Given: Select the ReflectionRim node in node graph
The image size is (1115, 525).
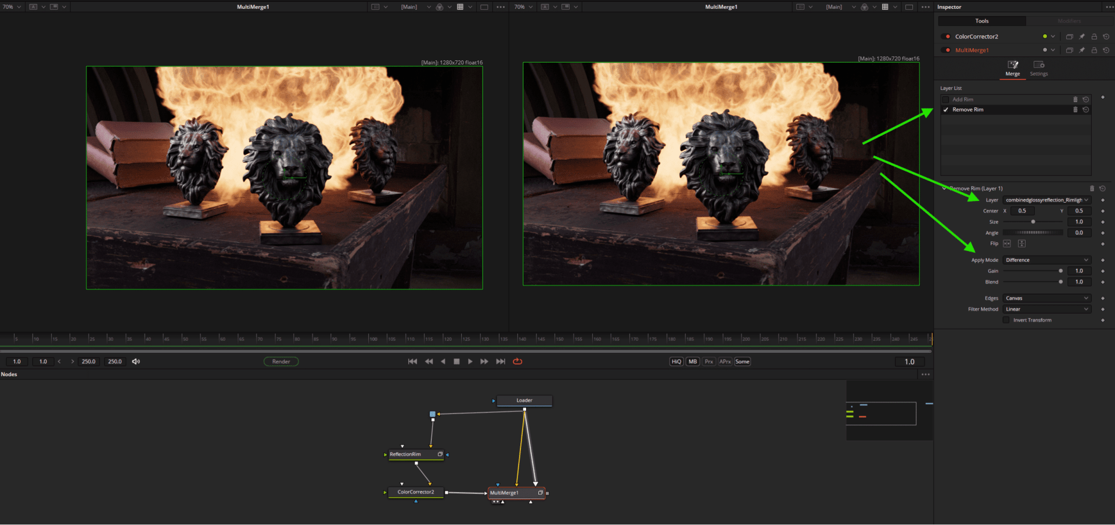Looking at the screenshot, I should (x=407, y=455).
